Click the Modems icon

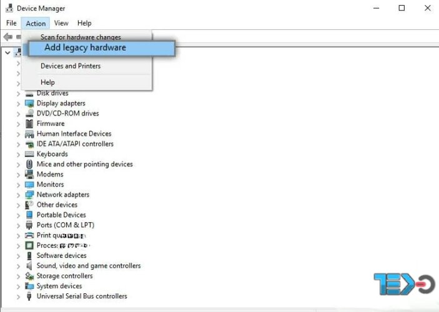click(x=29, y=174)
